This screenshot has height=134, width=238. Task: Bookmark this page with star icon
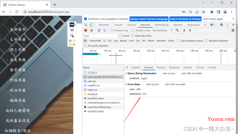[204, 12]
